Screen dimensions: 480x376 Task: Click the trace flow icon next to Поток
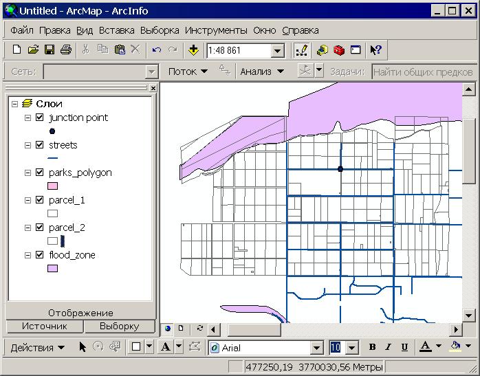tap(225, 71)
